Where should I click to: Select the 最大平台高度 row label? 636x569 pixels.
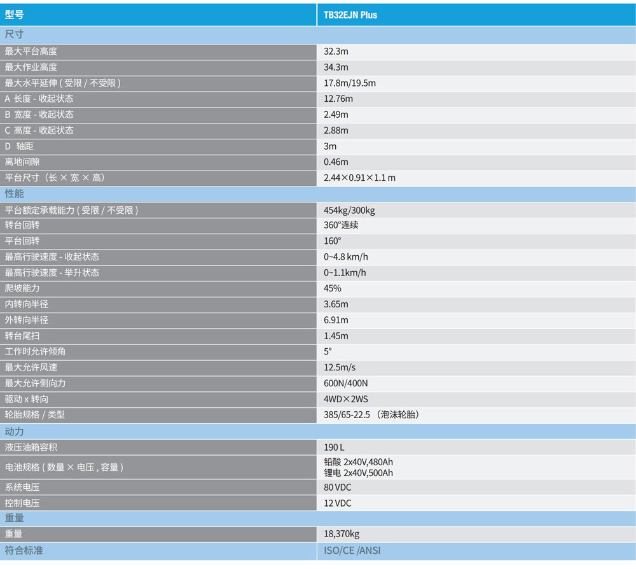31,51
